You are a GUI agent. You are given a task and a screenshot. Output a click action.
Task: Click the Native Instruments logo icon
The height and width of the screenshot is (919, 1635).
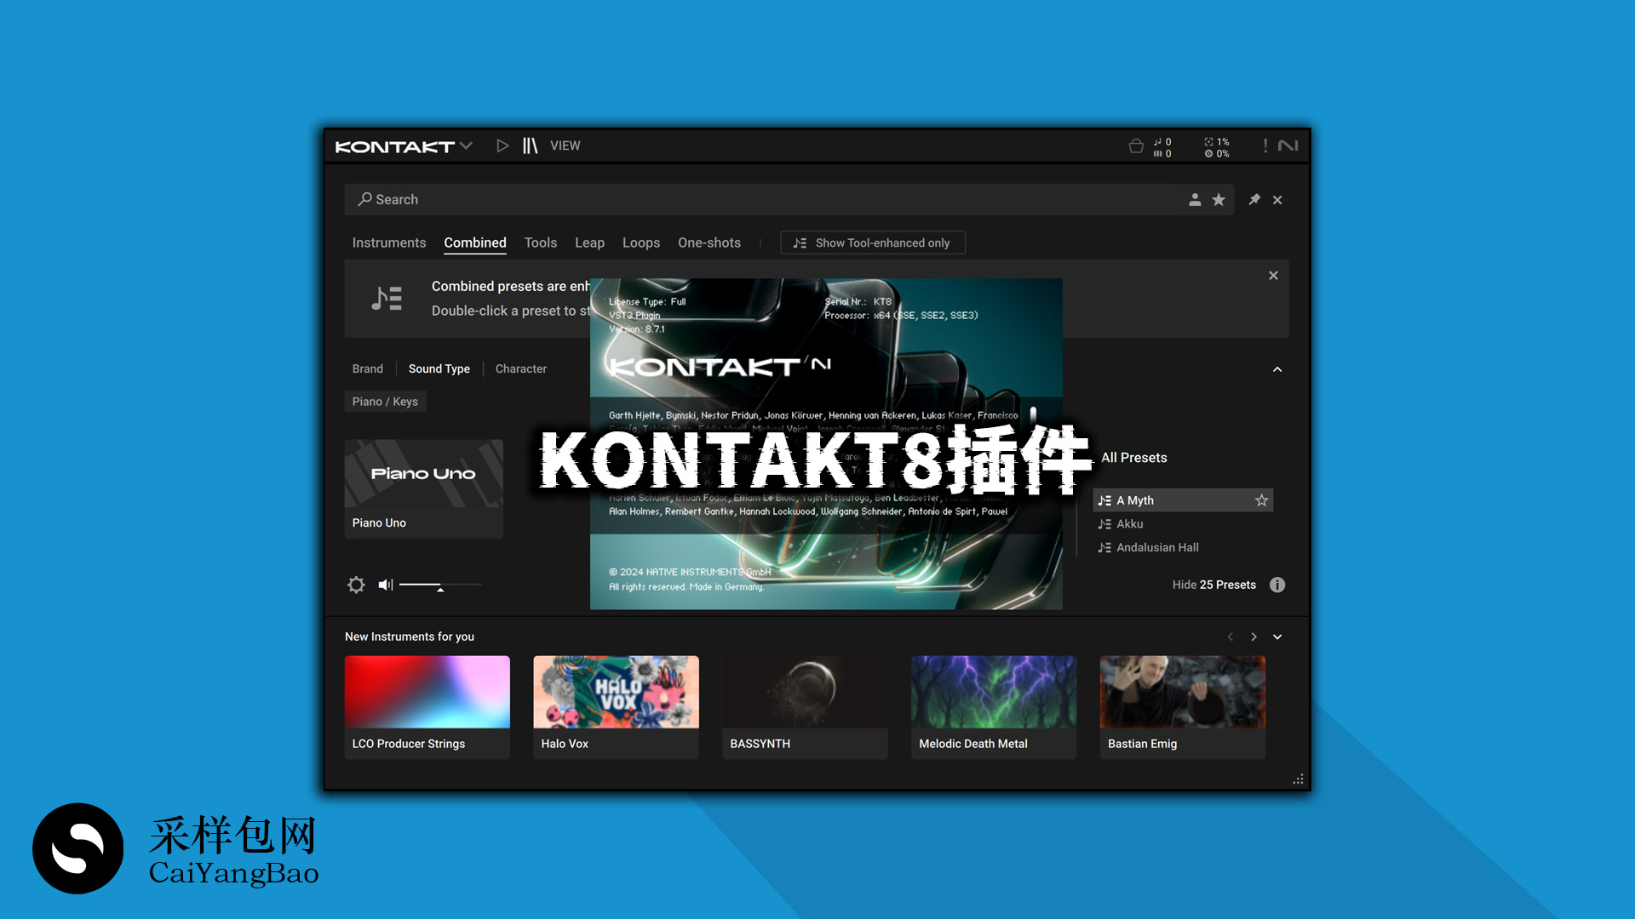coord(1288,146)
